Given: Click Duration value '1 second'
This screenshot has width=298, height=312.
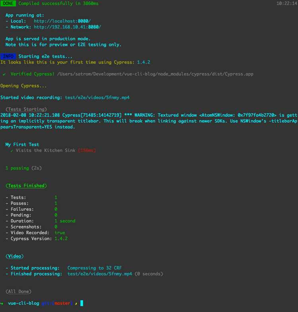Looking at the screenshot, I should [65, 221].
